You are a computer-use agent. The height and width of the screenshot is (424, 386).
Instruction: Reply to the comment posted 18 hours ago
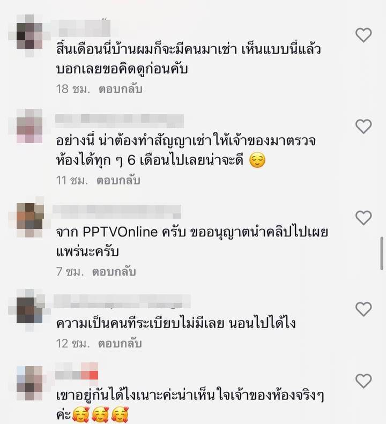[x=121, y=89]
